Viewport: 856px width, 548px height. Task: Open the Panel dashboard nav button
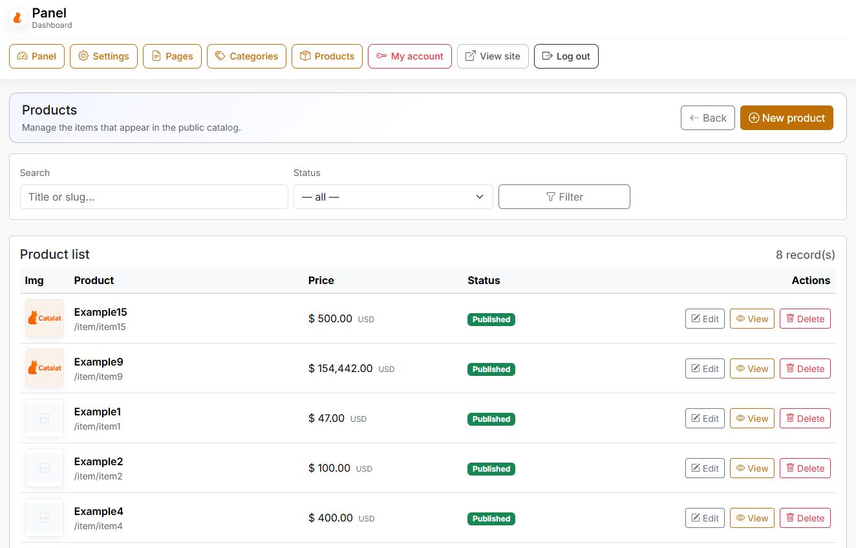pos(37,56)
